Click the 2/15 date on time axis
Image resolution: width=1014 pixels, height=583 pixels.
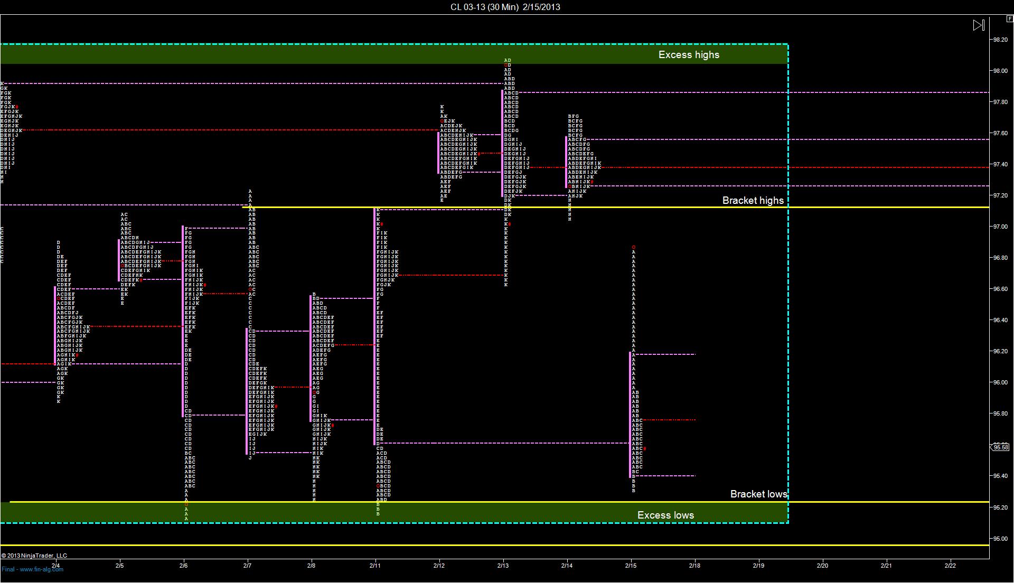tap(631, 566)
